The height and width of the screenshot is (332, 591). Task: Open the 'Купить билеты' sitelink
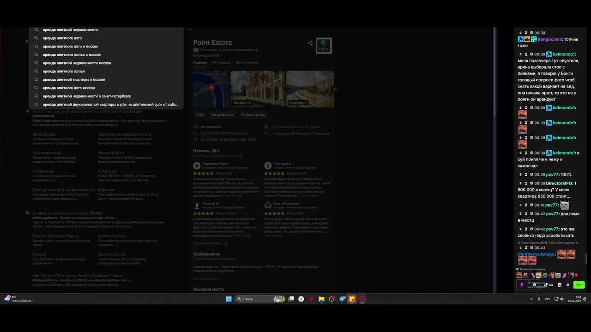(x=112, y=236)
